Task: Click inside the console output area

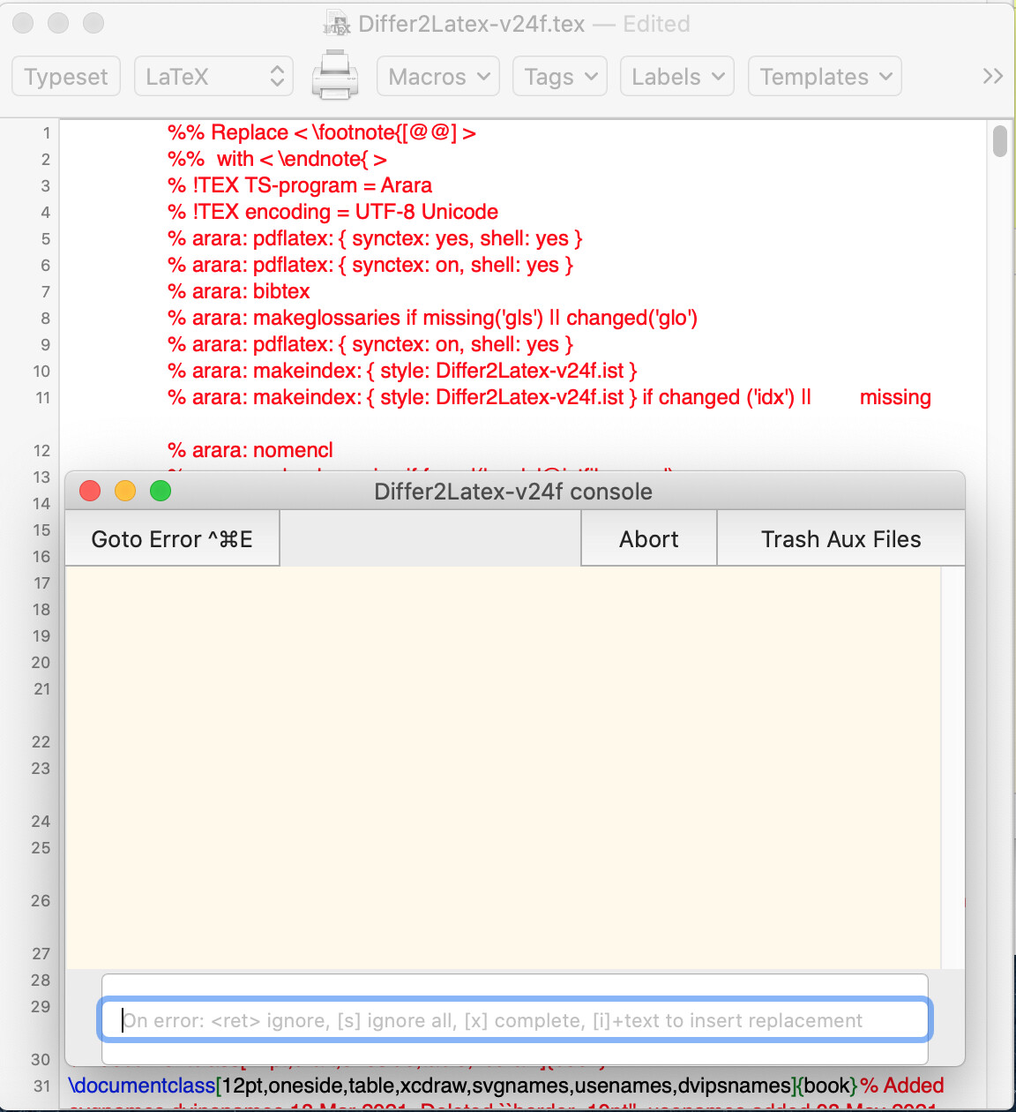Action: click(503, 768)
